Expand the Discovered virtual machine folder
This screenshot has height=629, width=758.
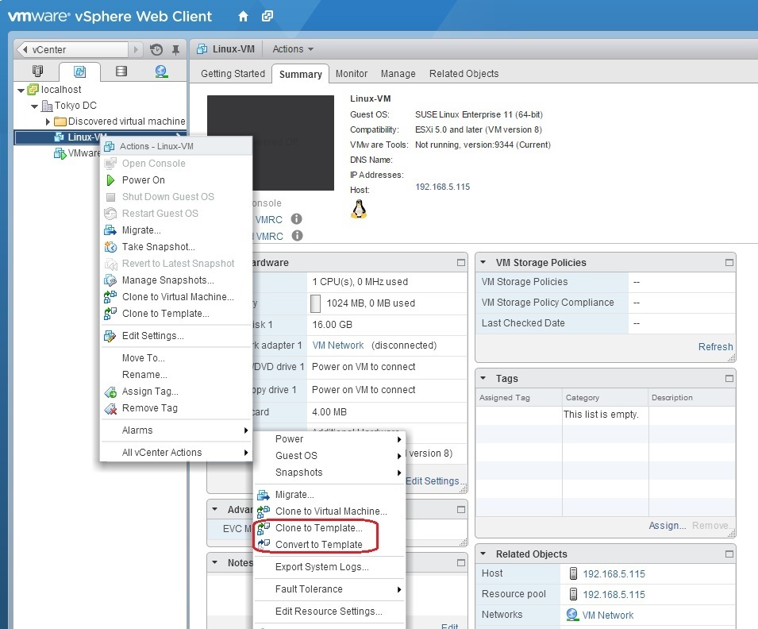coord(48,122)
